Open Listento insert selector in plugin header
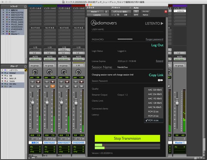The height and width of the screenshot is (160, 207). coord(98,15)
